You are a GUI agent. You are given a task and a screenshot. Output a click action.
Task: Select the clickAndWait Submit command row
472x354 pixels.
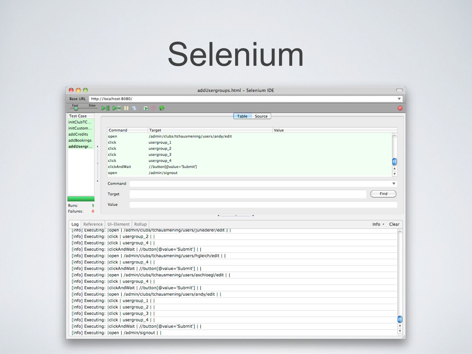click(249, 167)
